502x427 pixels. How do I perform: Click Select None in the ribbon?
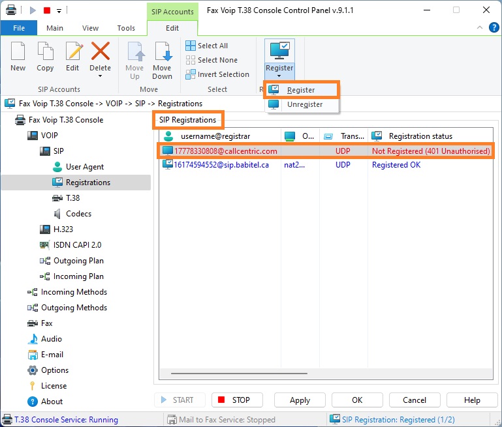pos(212,60)
